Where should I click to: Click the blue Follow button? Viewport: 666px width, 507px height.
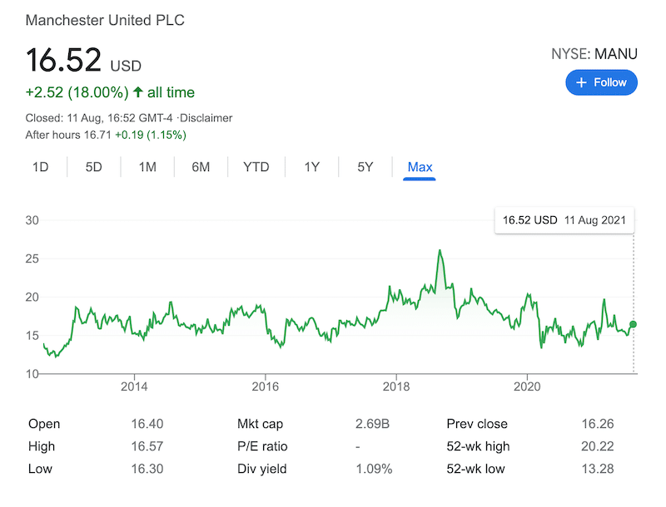601,82
